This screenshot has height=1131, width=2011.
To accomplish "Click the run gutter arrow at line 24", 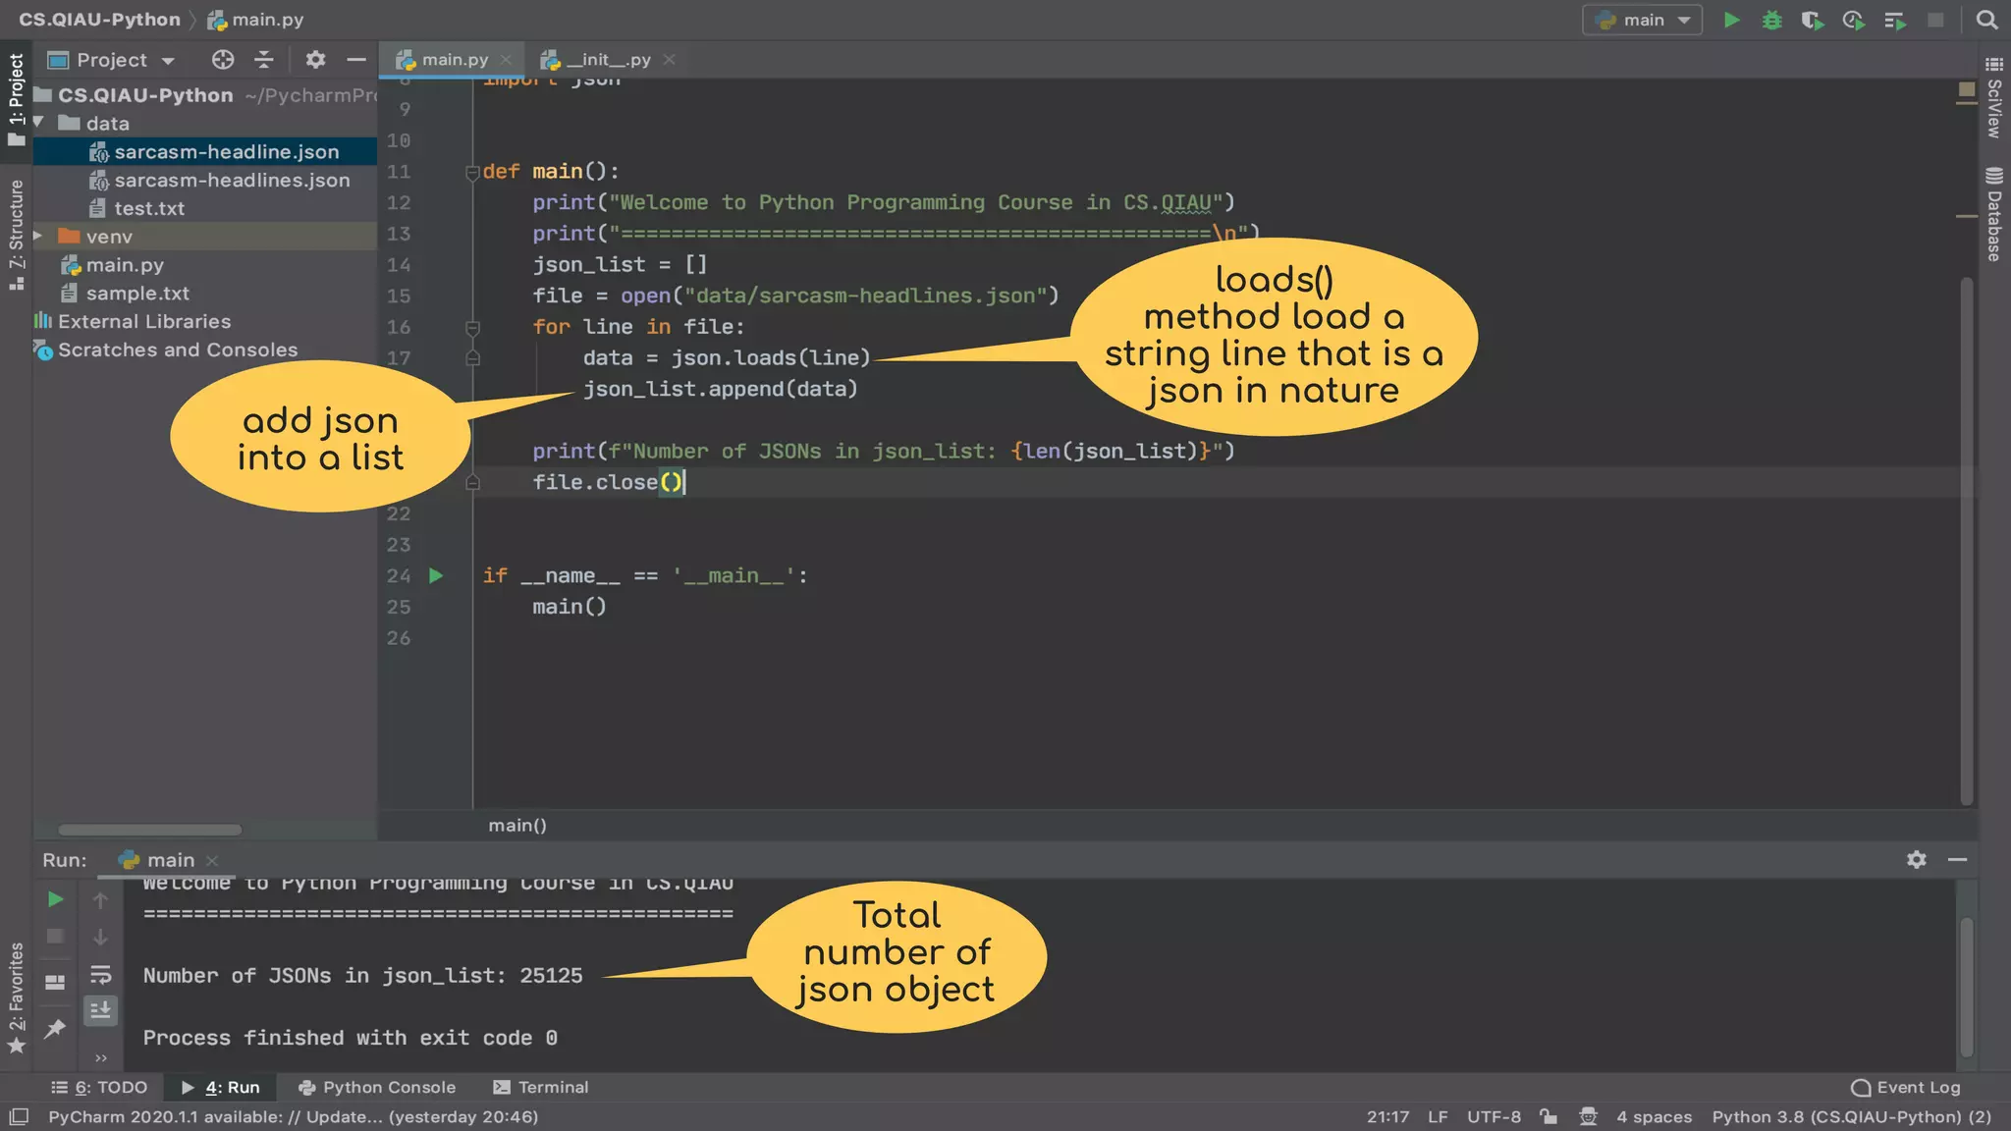I will click(436, 576).
